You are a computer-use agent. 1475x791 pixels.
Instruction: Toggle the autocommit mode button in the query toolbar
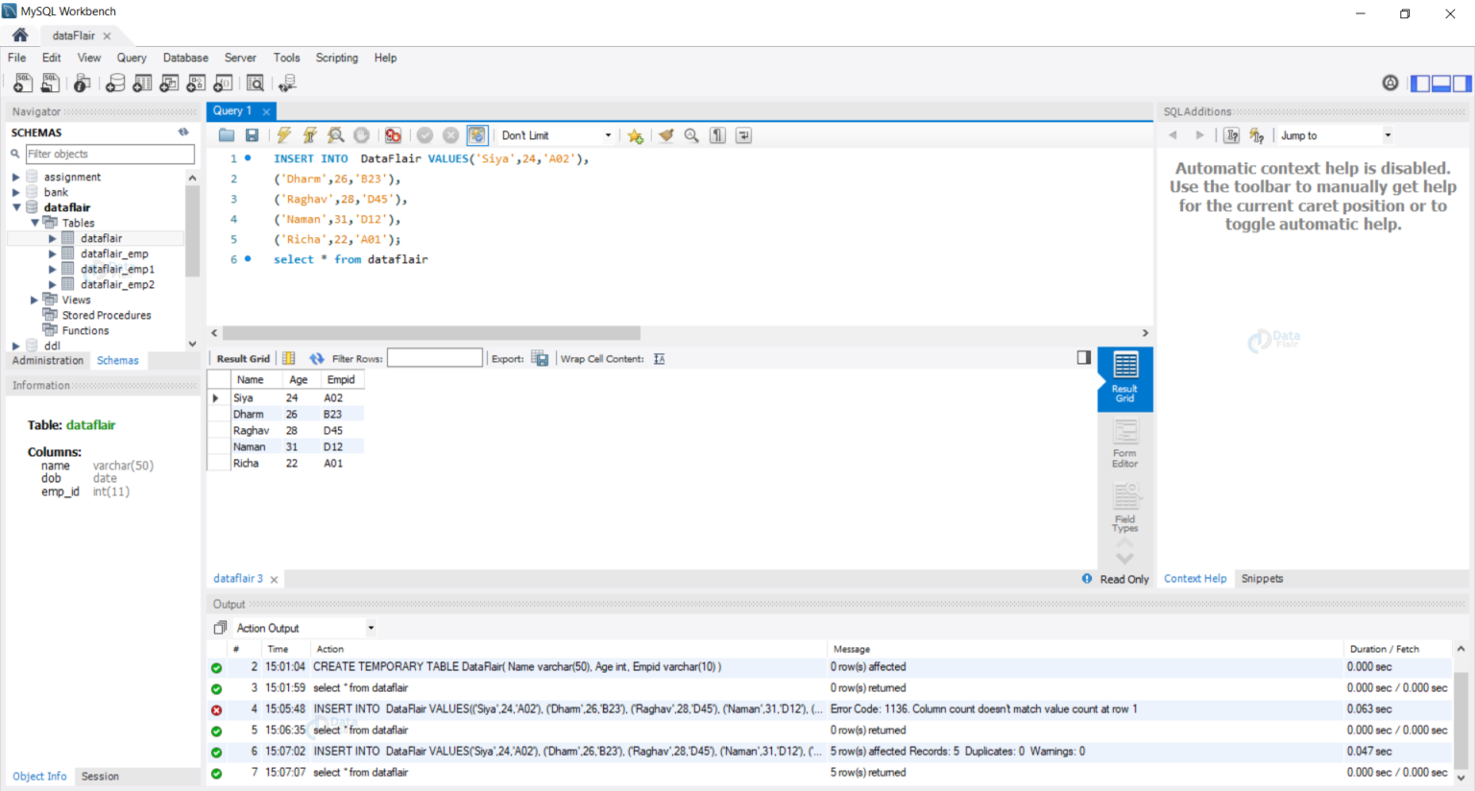(477, 135)
